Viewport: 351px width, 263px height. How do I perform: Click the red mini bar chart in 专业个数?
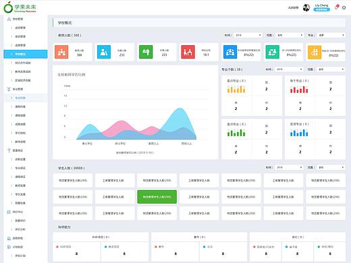click(x=299, y=89)
